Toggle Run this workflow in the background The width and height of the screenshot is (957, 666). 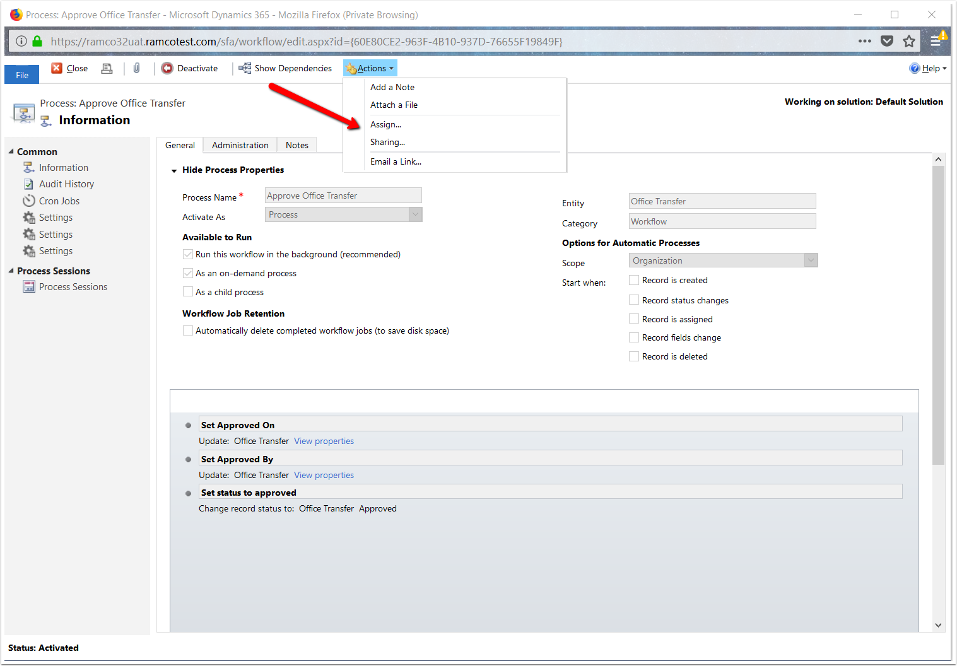click(x=188, y=254)
